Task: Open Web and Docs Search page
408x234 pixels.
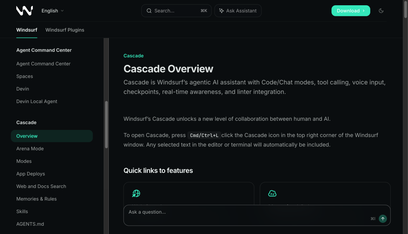Action: click(x=41, y=186)
